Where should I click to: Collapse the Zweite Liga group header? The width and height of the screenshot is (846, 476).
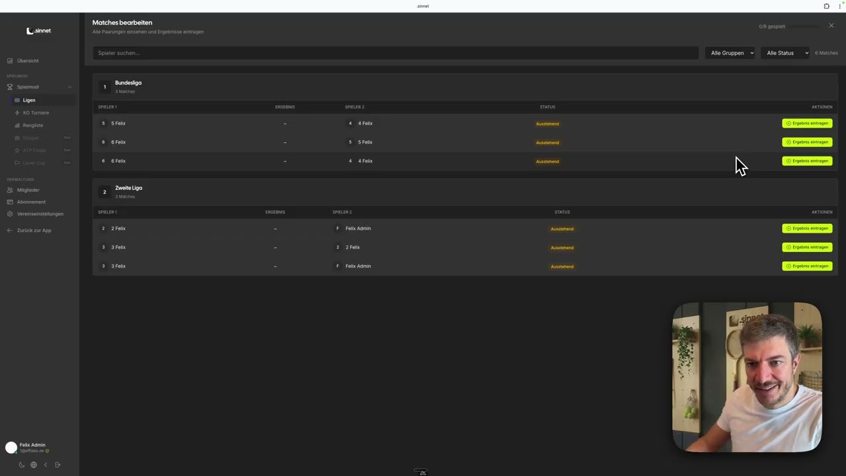click(465, 192)
